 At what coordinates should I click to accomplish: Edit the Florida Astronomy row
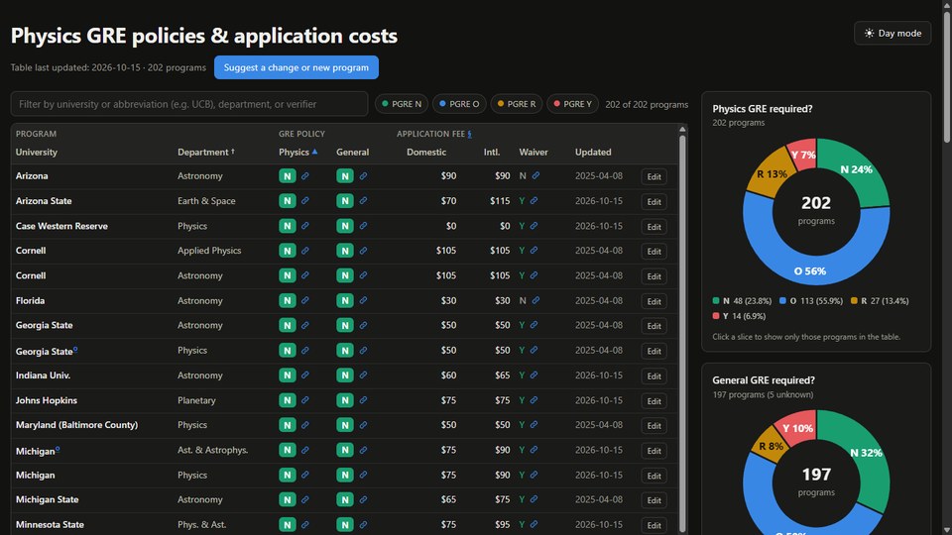(654, 301)
